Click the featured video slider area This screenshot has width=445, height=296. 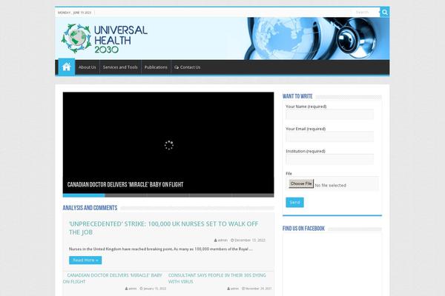tap(168, 143)
